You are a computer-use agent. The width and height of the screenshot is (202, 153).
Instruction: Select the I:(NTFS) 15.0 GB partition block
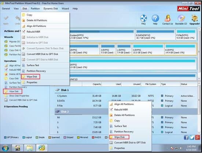click(148, 49)
